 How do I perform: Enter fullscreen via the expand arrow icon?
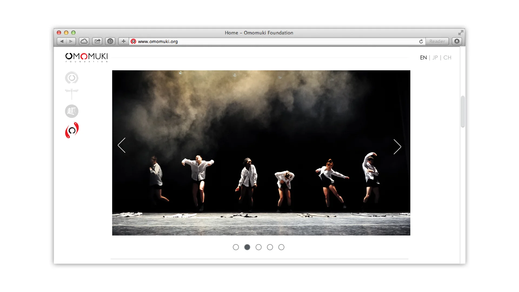click(x=461, y=33)
